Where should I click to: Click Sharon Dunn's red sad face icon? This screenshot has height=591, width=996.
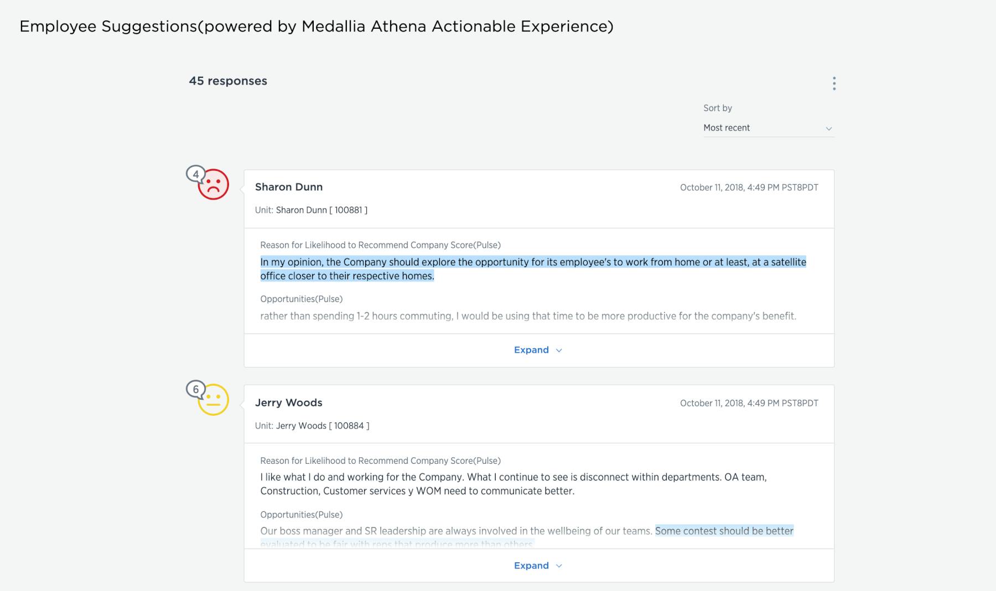point(214,185)
